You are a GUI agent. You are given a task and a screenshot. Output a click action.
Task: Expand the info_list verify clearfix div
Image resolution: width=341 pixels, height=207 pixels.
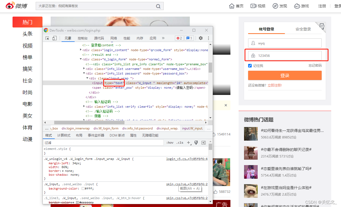click(x=84, y=106)
